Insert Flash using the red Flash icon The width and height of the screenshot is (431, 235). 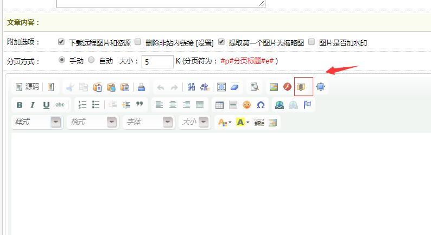(x=287, y=87)
